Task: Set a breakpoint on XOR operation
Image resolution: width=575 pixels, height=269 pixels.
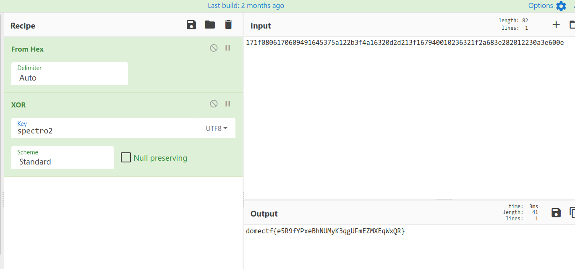Action: click(228, 104)
